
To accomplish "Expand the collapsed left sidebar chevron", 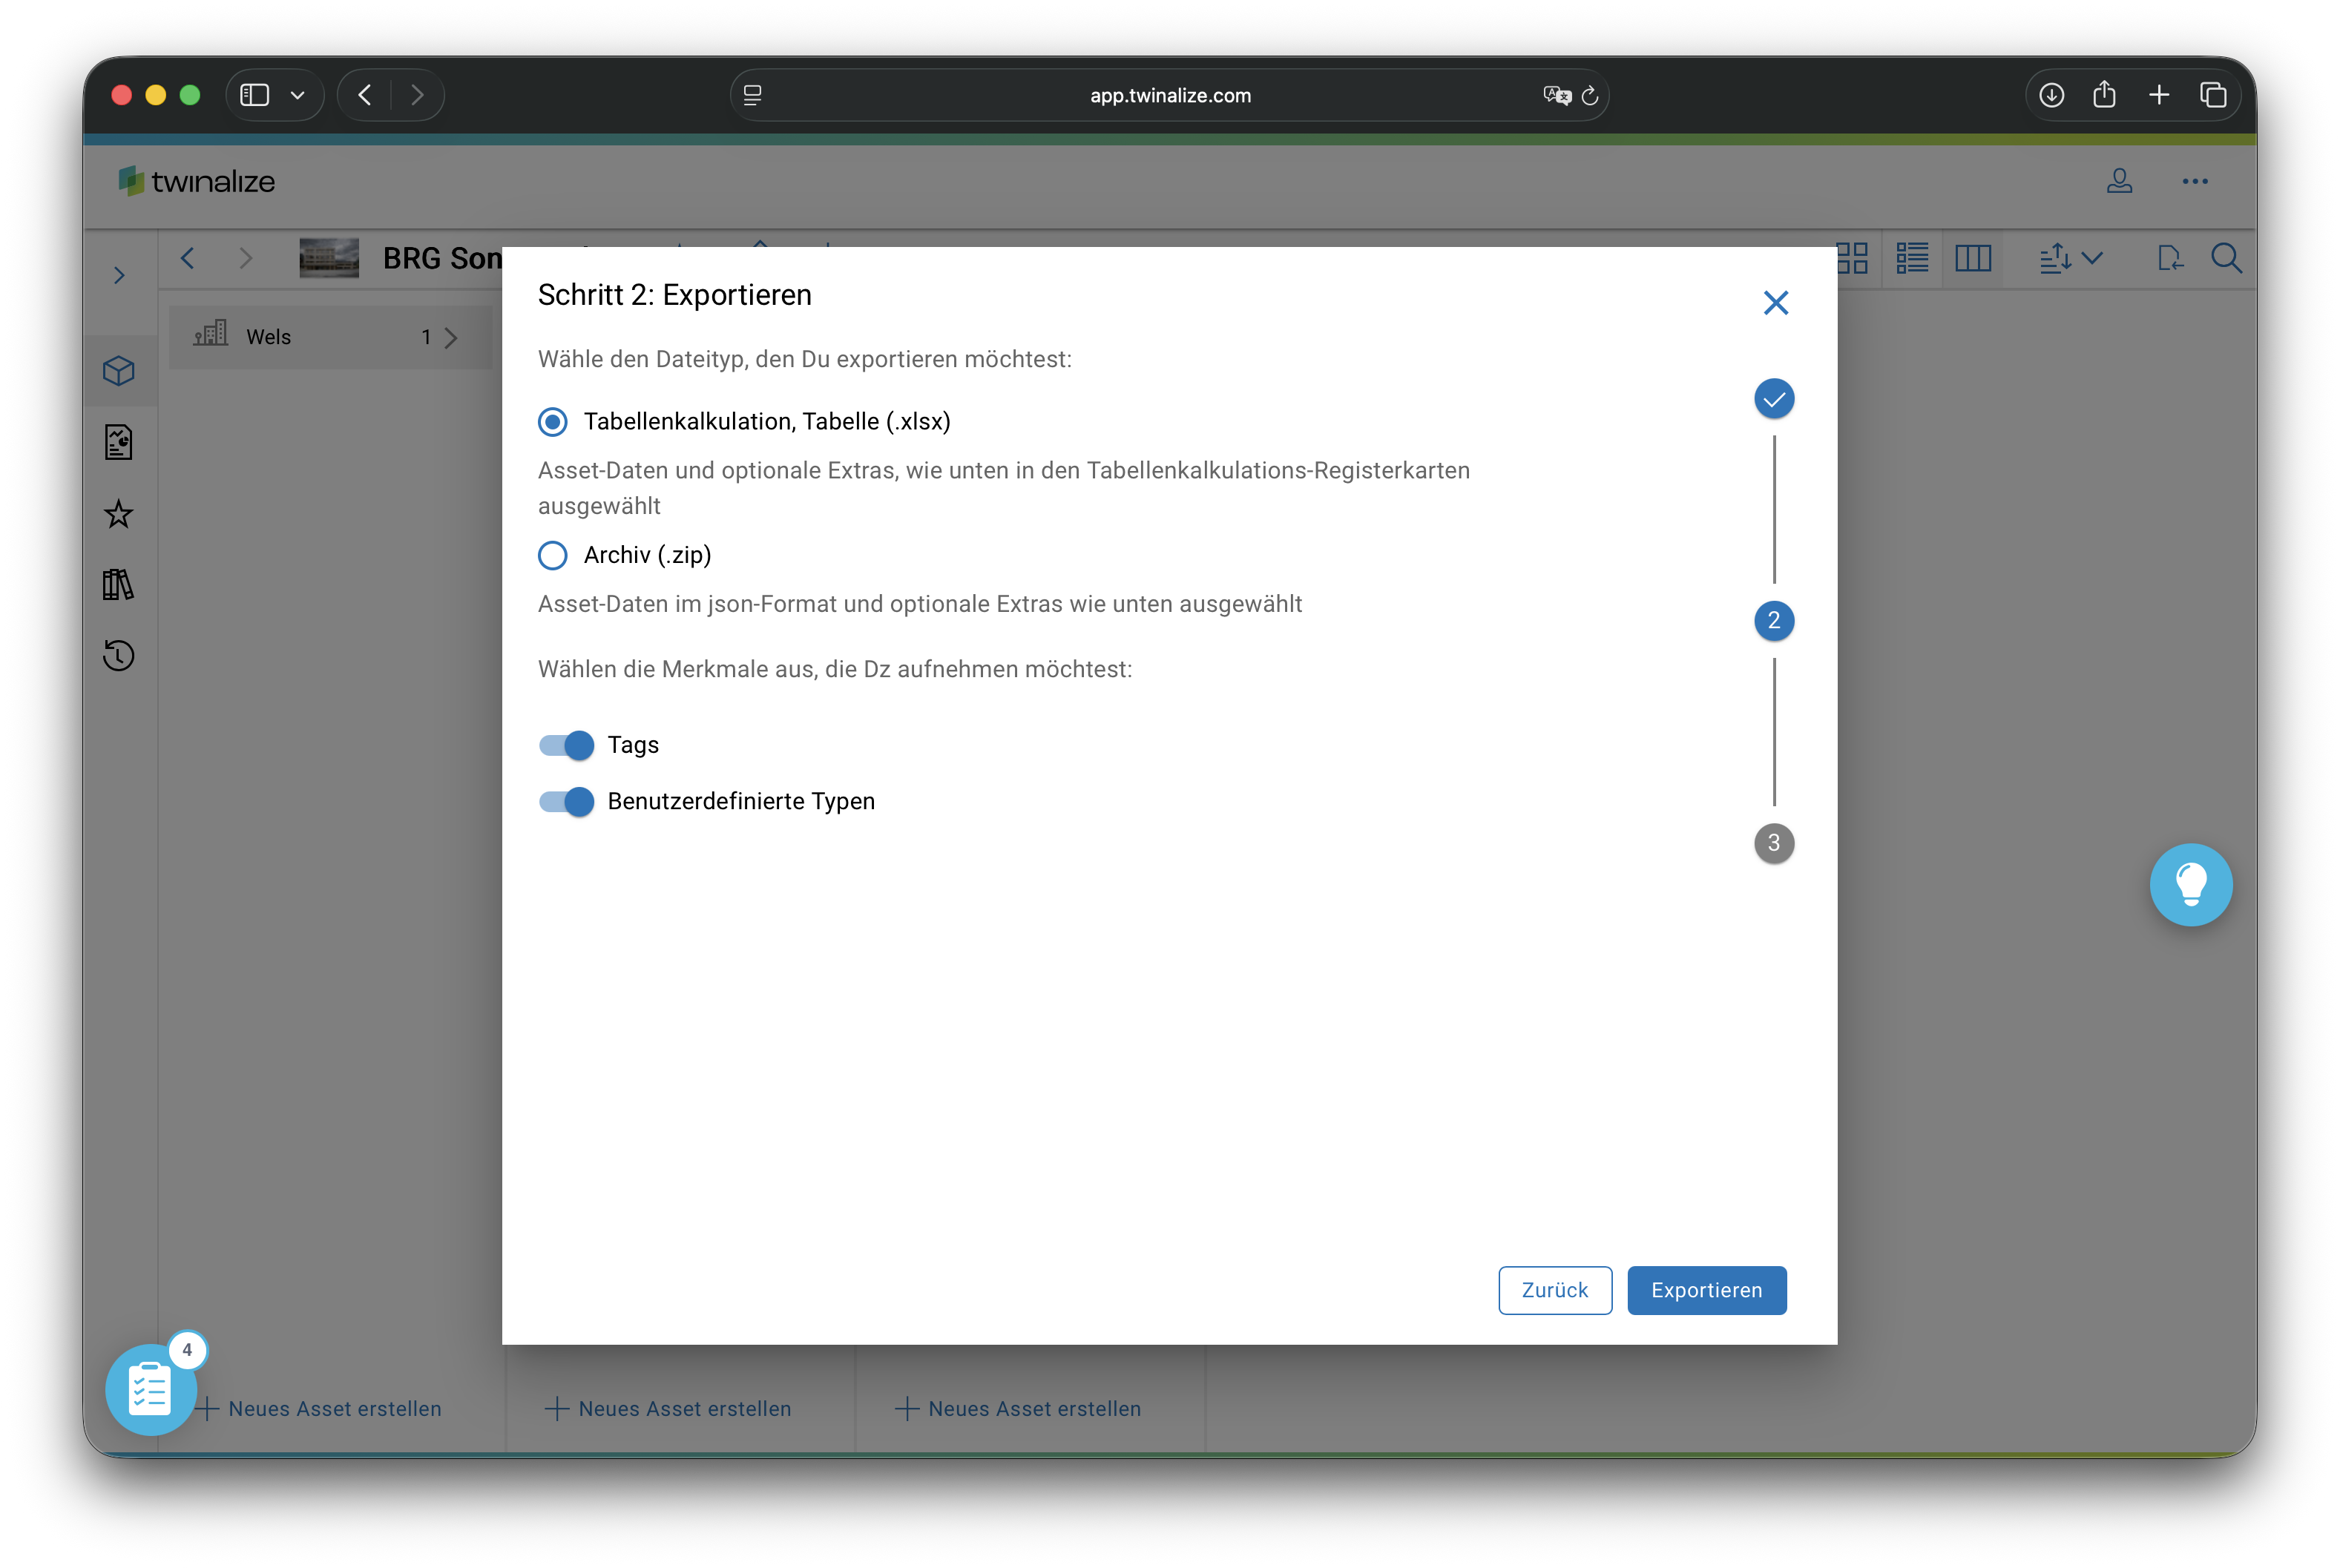I will [119, 275].
